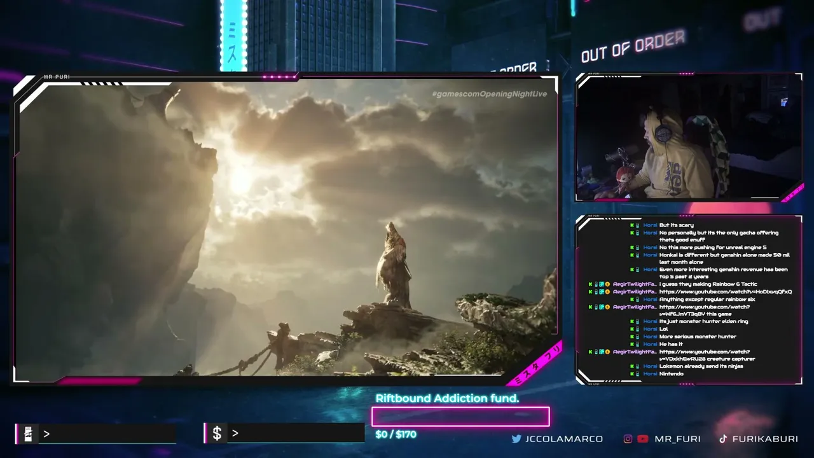
Task: Click the 'Nintendo' chat message text
Action: tap(672, 374)
